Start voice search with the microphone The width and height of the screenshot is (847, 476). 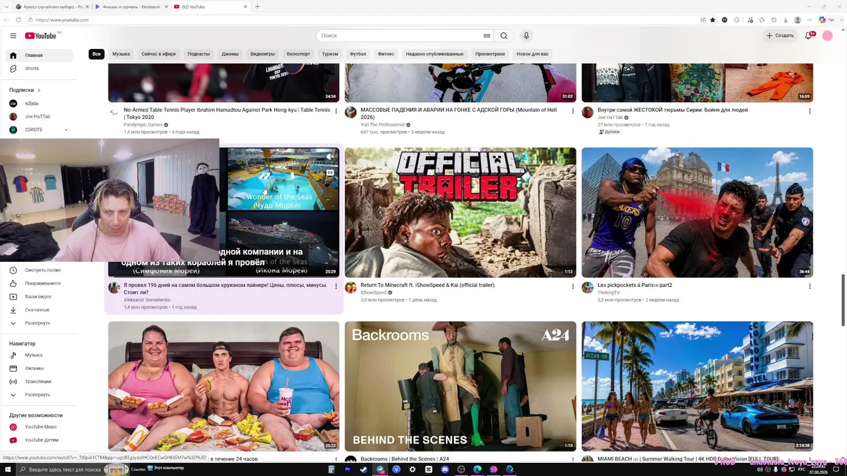526,36
